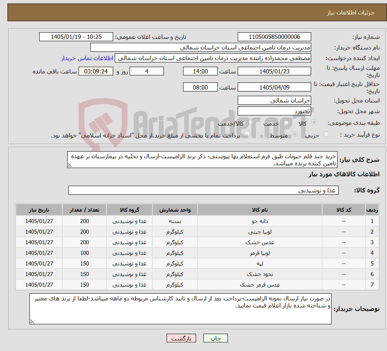Click the item name لپه
This screenshot has width=387, height=351.
click(260, 264)
